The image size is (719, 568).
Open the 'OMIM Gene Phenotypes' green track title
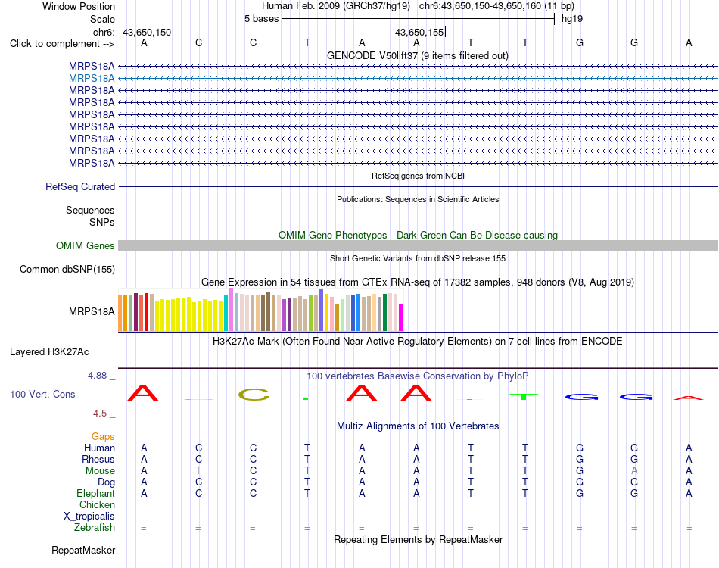click(x=419, y=235)
